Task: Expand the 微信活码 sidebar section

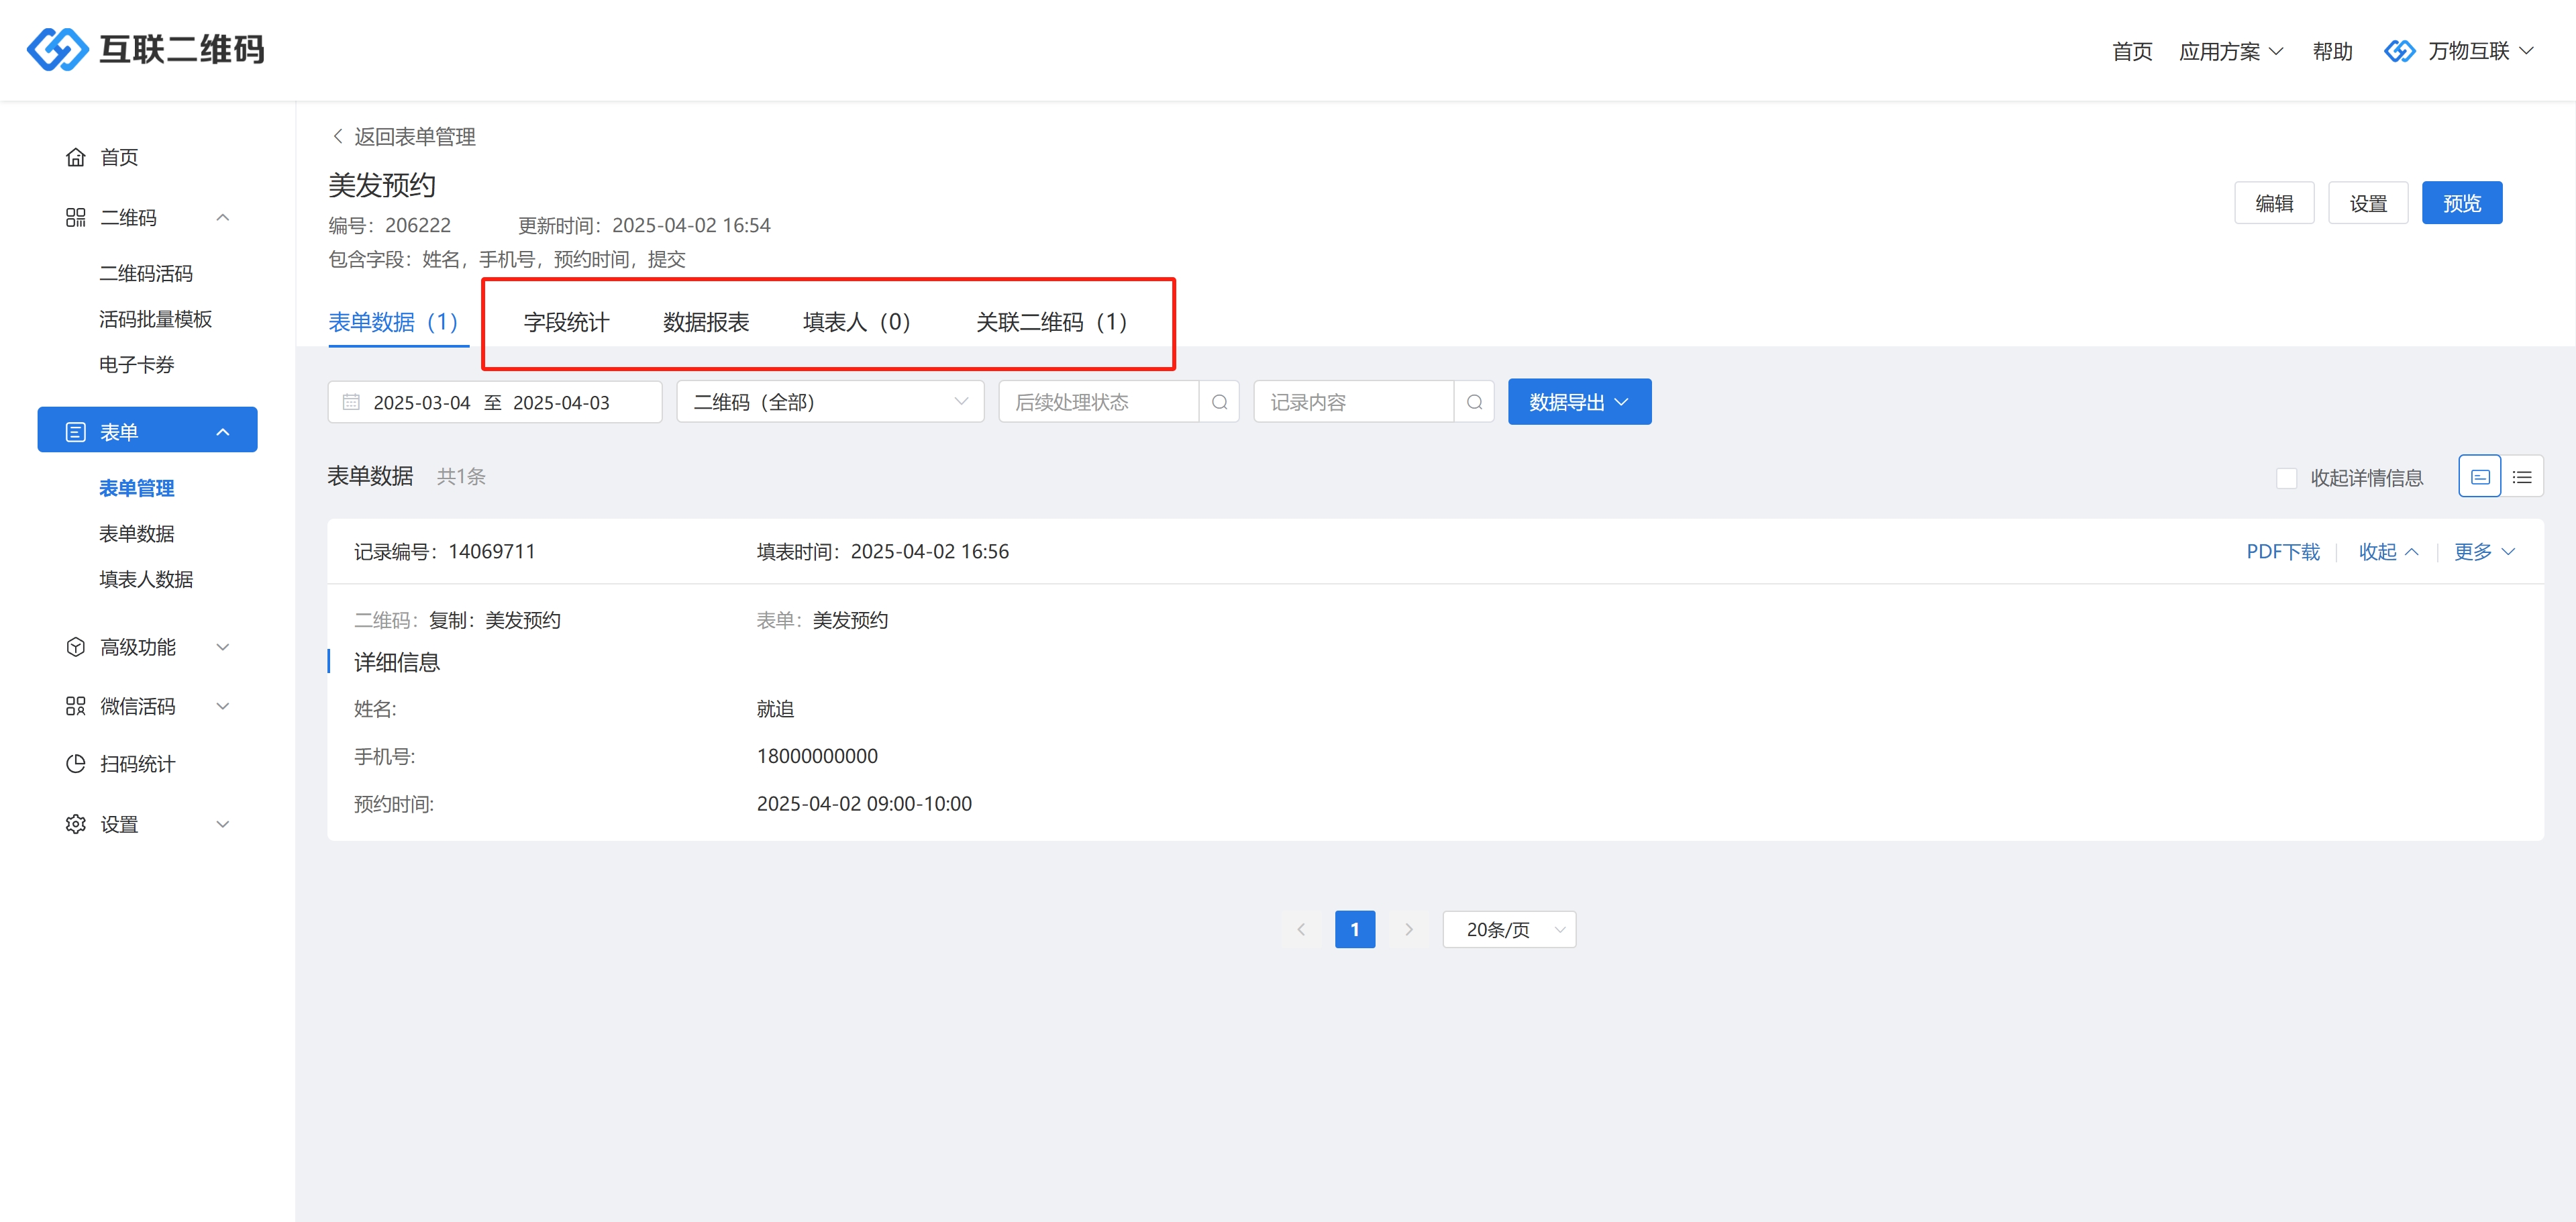Action: tap(223, 706)
